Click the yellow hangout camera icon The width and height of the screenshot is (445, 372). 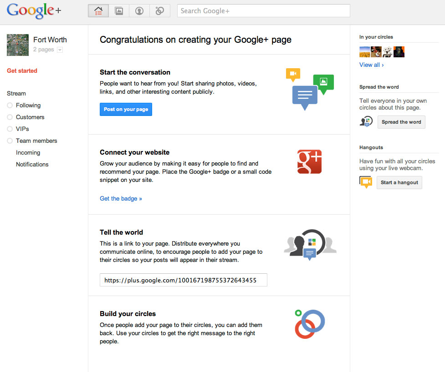pos(366,182)
